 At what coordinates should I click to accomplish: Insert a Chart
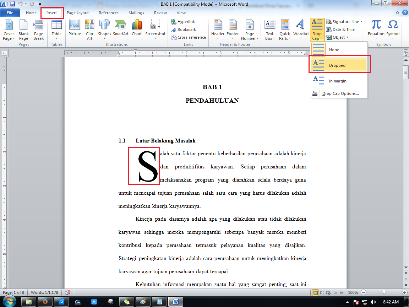point(137,29)
